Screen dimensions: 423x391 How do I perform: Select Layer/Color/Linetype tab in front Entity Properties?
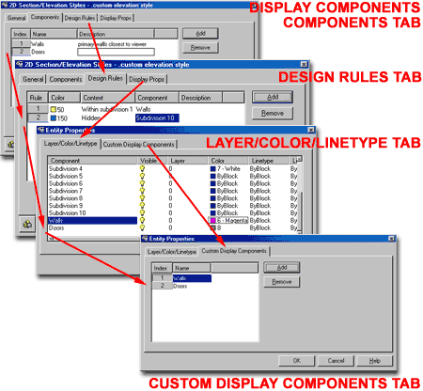(x=172, y=252)
